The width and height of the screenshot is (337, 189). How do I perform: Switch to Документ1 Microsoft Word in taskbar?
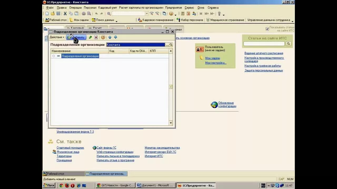pyautogui.click(x=156, y=185)
